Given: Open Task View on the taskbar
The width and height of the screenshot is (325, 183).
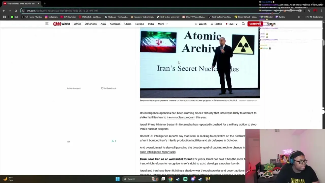Looking at the screenshot, I should point(163,179).
